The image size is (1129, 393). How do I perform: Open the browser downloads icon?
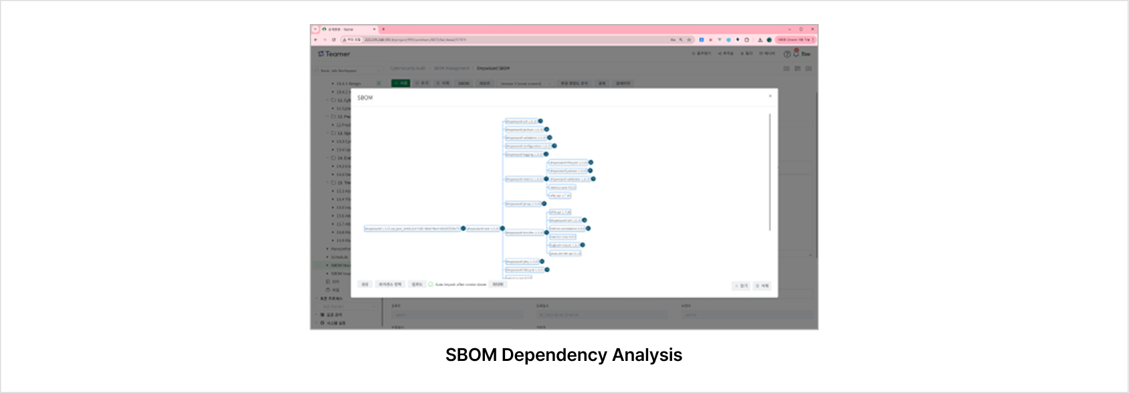760,39
